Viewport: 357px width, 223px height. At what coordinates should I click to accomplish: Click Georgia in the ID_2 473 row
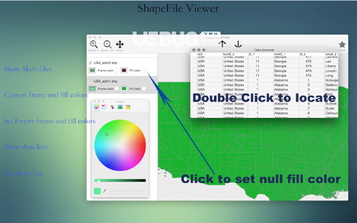(280, 66)
